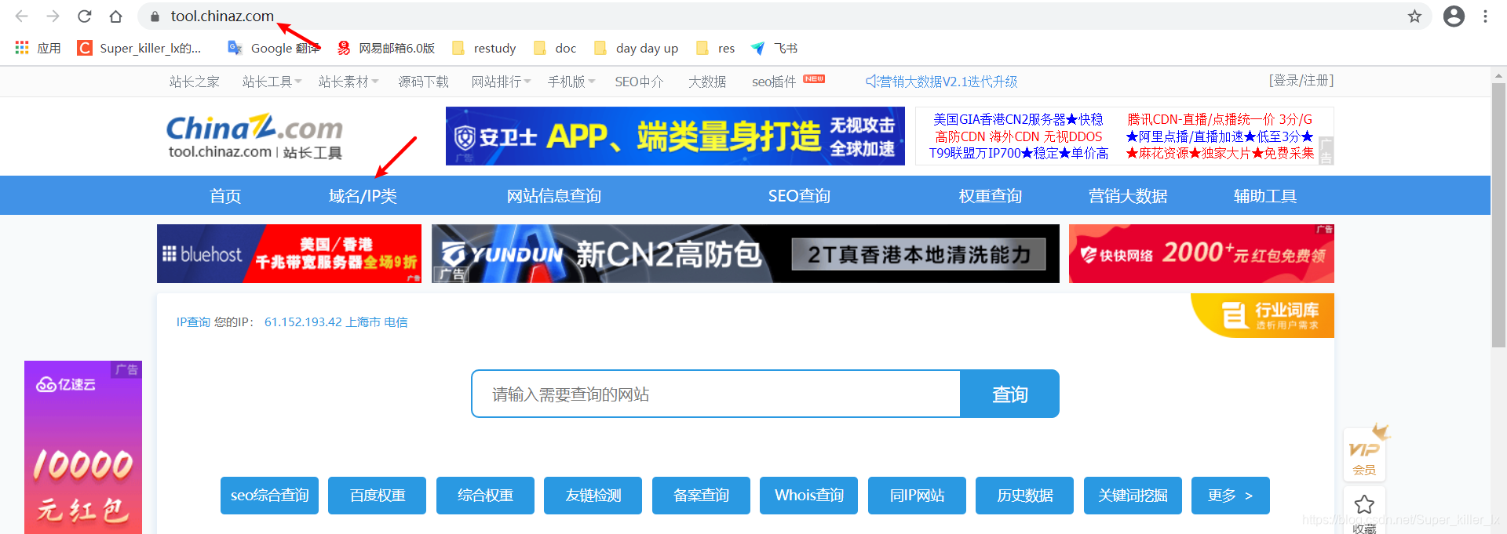Expand the 站长工具 dropdown menu

pos(272,82)
